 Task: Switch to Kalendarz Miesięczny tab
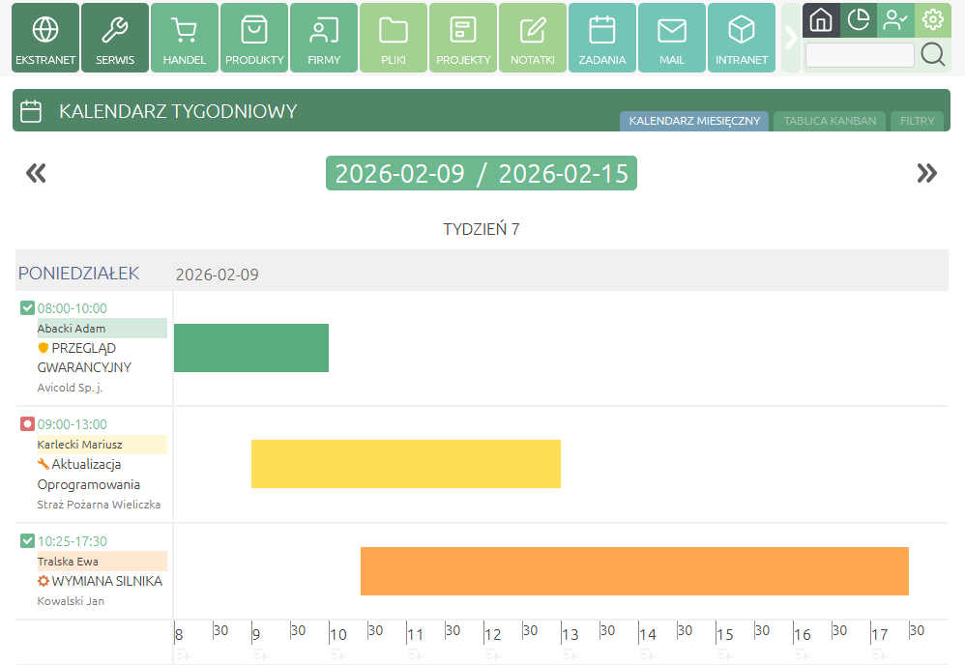click(693, 121)
